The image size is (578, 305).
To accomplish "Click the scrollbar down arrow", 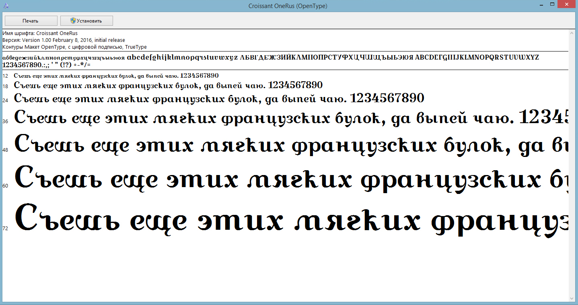I will (x=572, y=298).
